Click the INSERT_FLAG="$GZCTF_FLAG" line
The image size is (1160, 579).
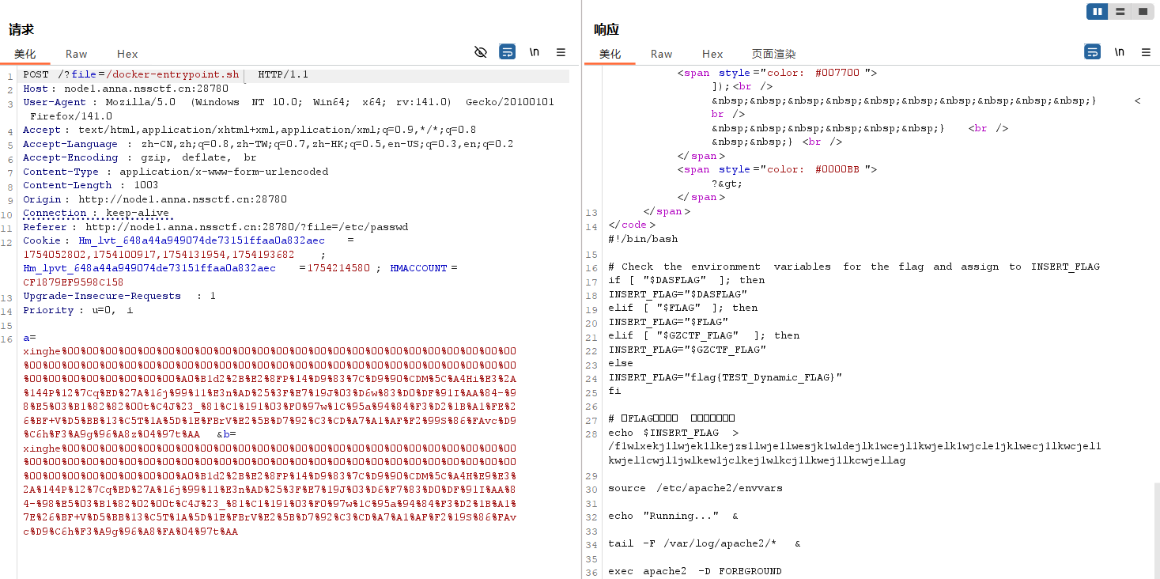point(686,350)
